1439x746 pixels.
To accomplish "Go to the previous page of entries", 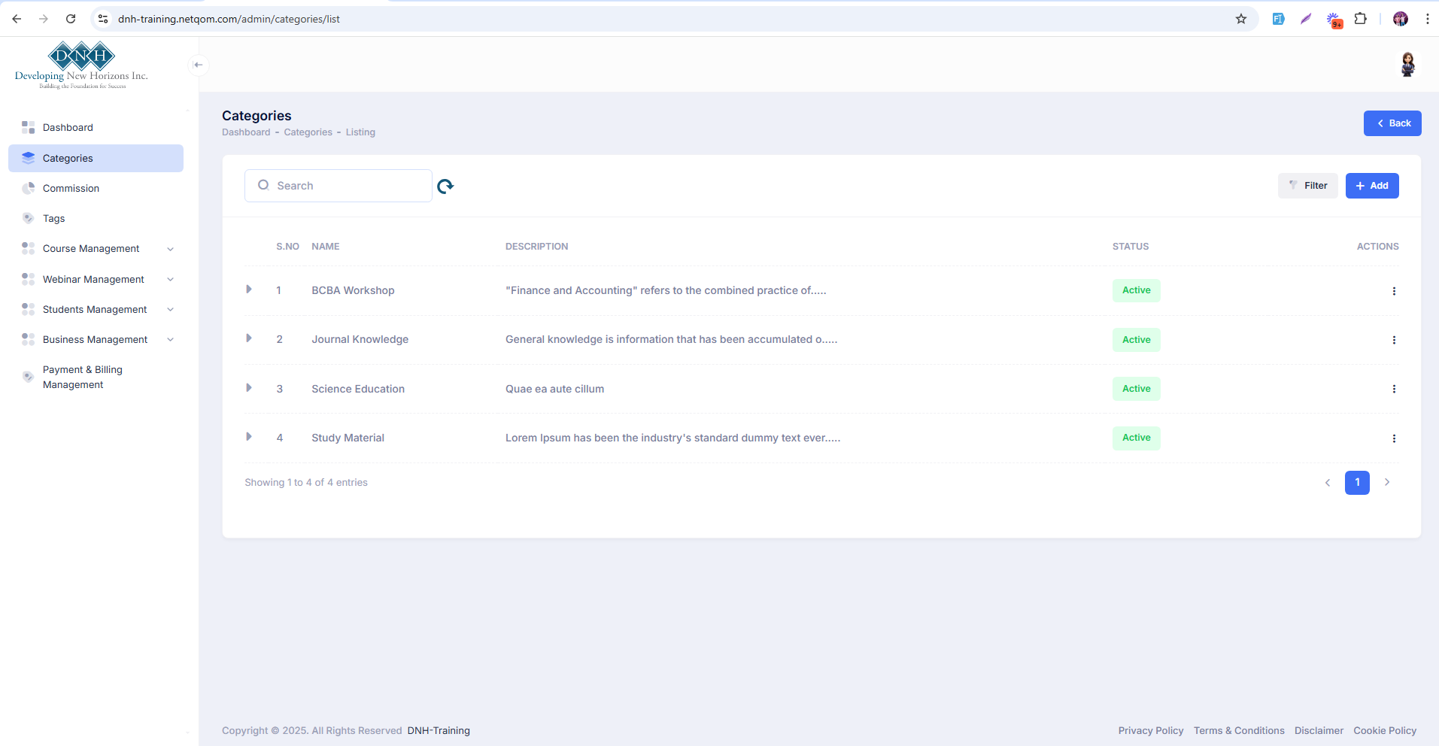I will click(x=1328, y=482).
